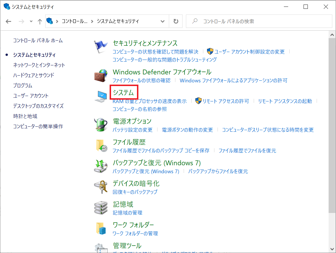Go up one level with up arrow

coord(40,21)
